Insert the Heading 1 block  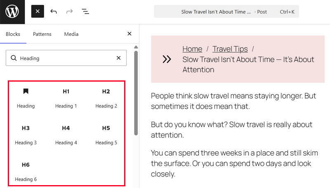tap(66, 98)
